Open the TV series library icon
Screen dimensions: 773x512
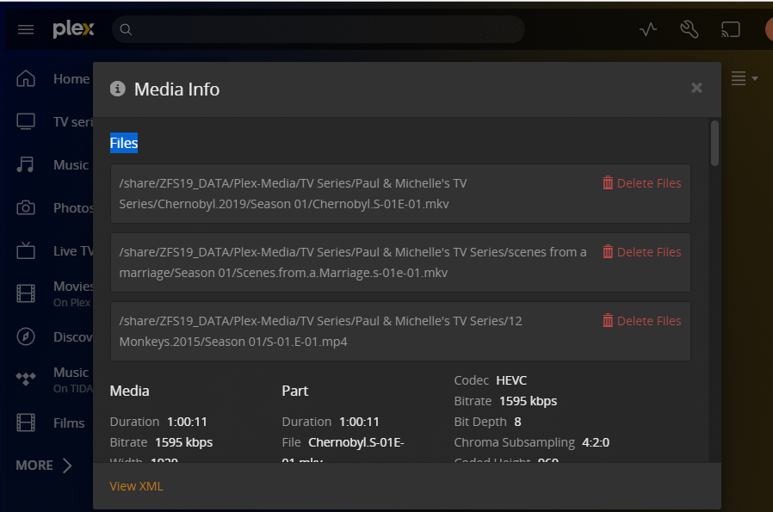(x=26, y=121)
